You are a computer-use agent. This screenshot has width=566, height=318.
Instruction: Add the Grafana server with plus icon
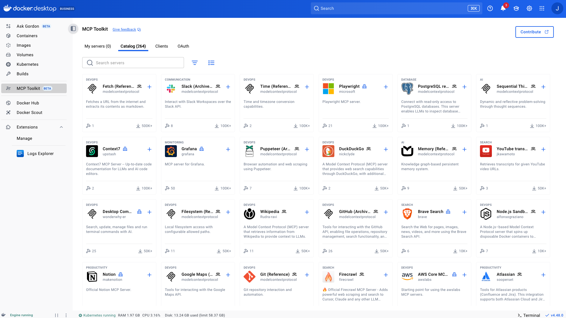pyautogui.click(x=228, y=149)
